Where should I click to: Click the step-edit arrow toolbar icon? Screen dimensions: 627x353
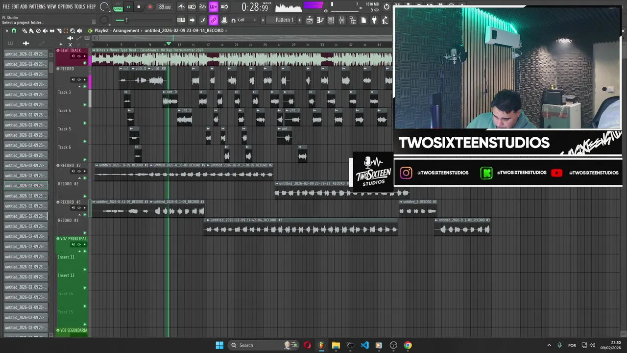[192, 20]
